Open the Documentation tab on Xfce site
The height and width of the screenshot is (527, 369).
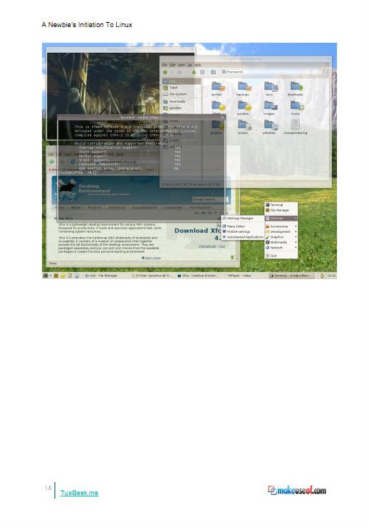[x=145, y=208]
